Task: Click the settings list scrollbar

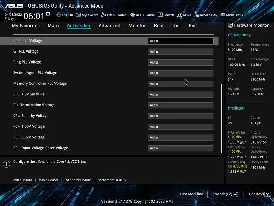Action: point(222,119)
